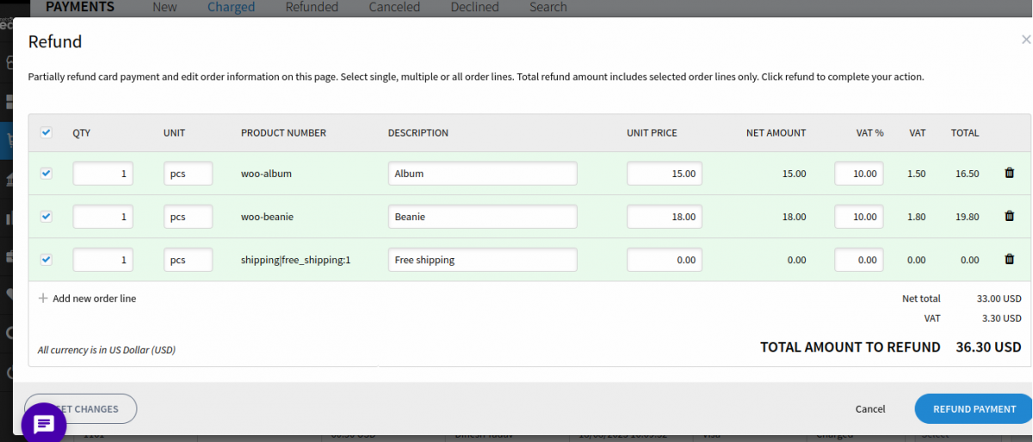Delete the Beanie order line
The width and height of the screenshot is (1033, 442).
coord(1010,216)
